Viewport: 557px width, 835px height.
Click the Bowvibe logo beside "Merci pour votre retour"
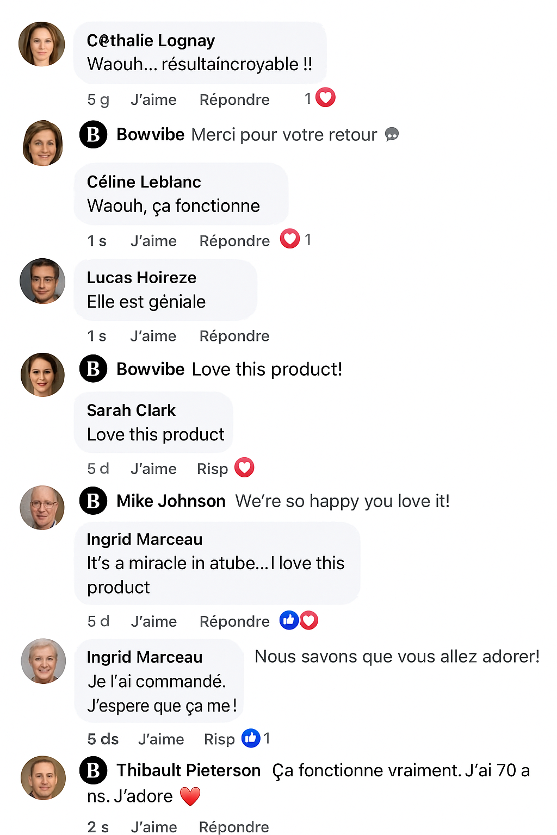pyautogui.click(x=94, y=134)
